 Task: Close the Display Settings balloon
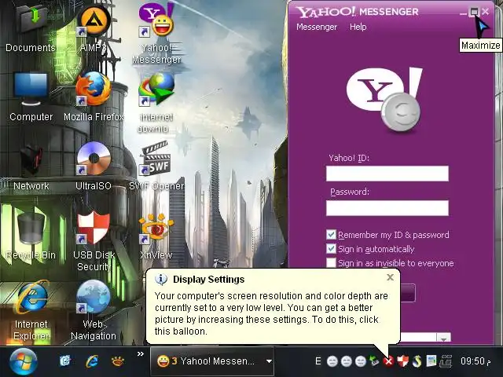[x=390, y=277]
